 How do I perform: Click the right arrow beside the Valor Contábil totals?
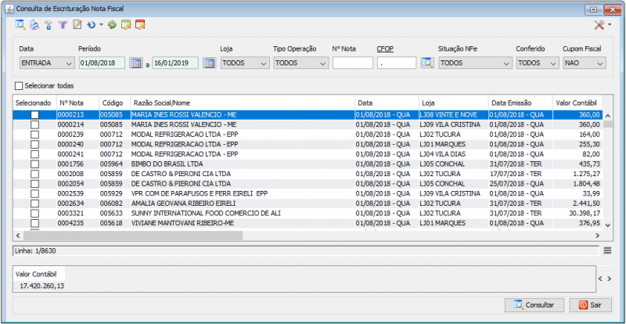coord(610,279)
